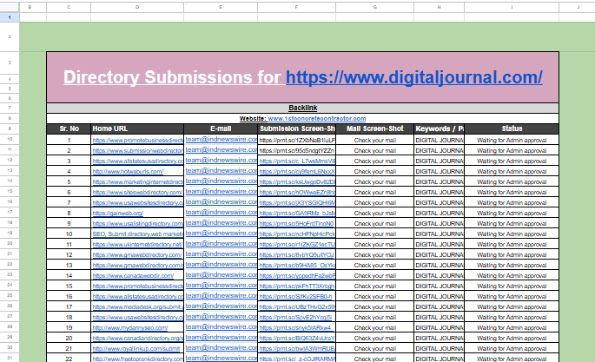595x362 pixels.
Task: Click the team@indnewswire email in entry 13
Action: click(221, 265)
